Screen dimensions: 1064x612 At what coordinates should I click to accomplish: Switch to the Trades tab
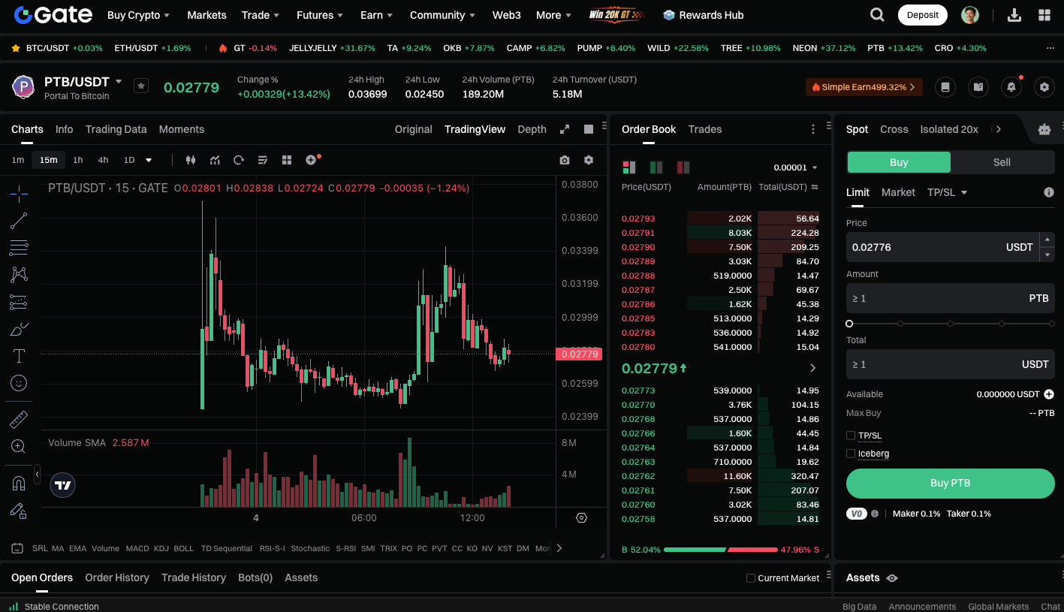click(x=705, y=129)
